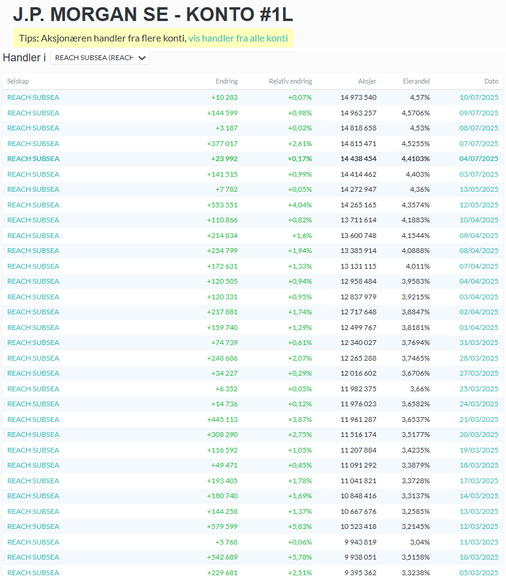The height and width of the screenshot is (580, 506).
Task: Open the bold date link 04/07/2025
Action: pyautogui.click(x=478, y=159)
